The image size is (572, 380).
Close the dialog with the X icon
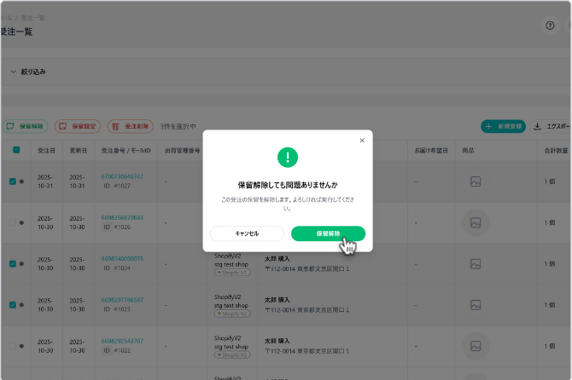point(361,141)
